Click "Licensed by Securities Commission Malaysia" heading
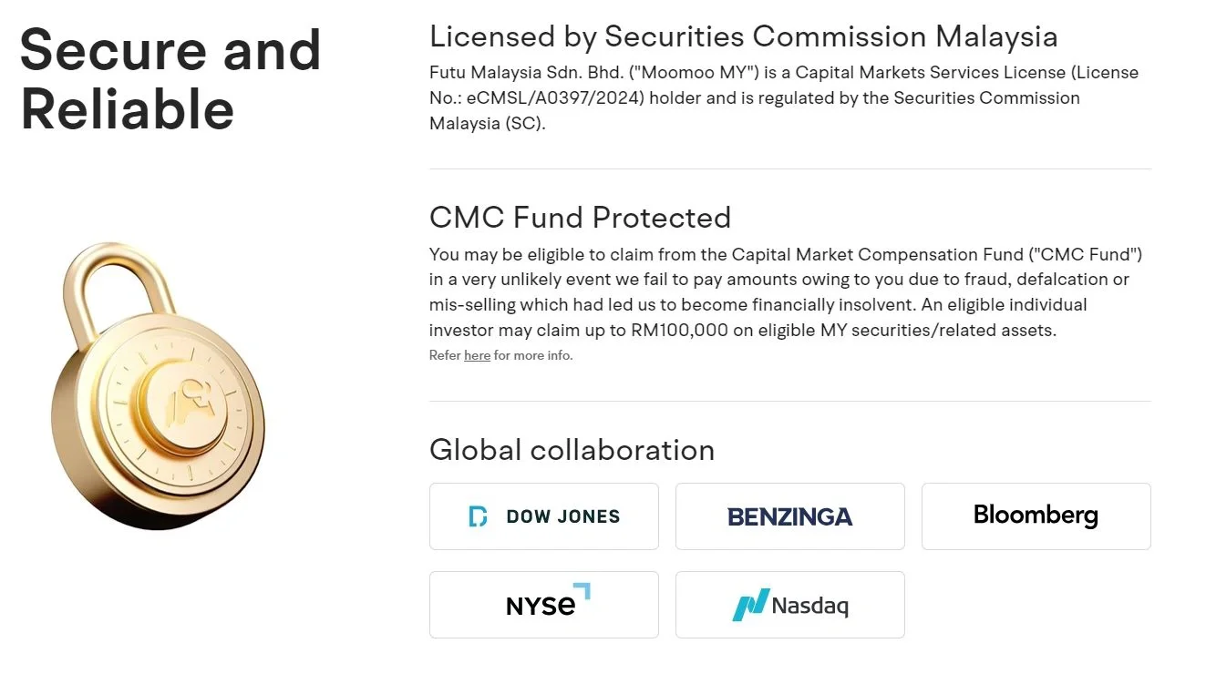Screen dimensions: 1206x674 pyautogui.click(x=743, y=36)
